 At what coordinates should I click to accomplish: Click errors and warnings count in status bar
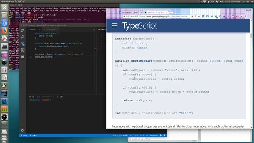pyautogui.click(x=33, y=135)
